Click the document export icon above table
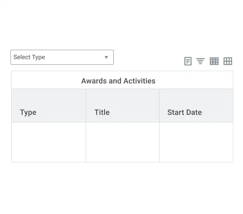 coord(188,61)
